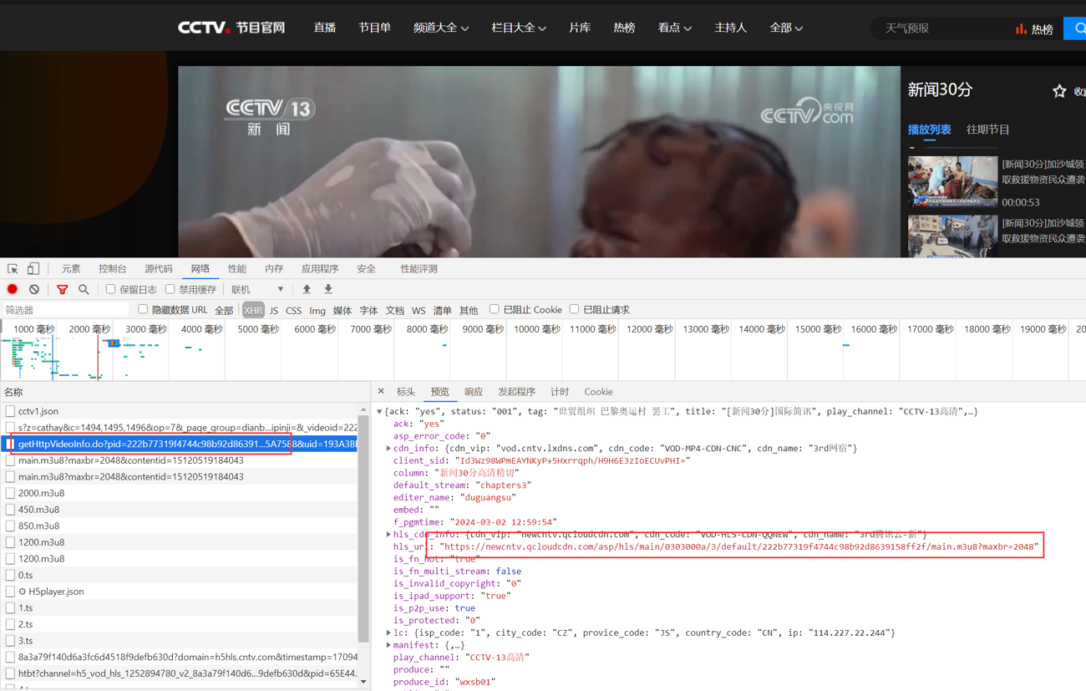Enable the 保留日志 checkbox
Viewport: 1086px width, 691px height.
(110, 289)
